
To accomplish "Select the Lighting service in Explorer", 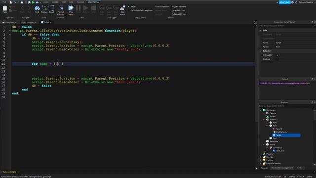I will 268,160.
